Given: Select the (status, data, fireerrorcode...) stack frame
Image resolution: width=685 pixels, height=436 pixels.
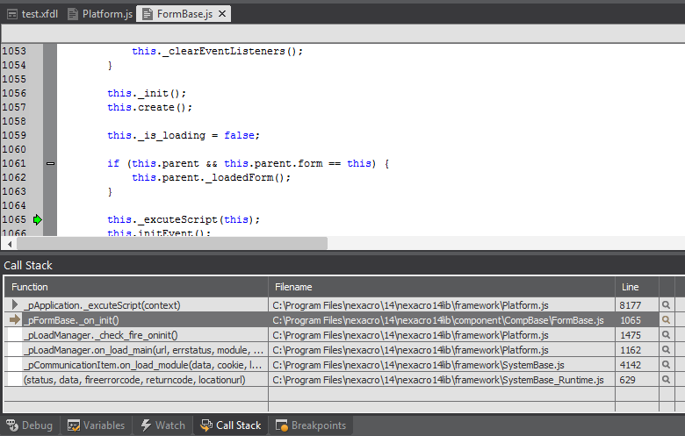Looking at the screenshot, I should click(x=136, y=380).
